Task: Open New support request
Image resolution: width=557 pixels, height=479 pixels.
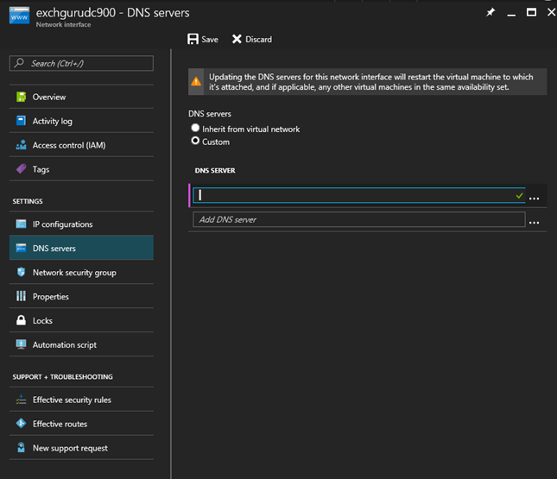Action: point(81,448)
